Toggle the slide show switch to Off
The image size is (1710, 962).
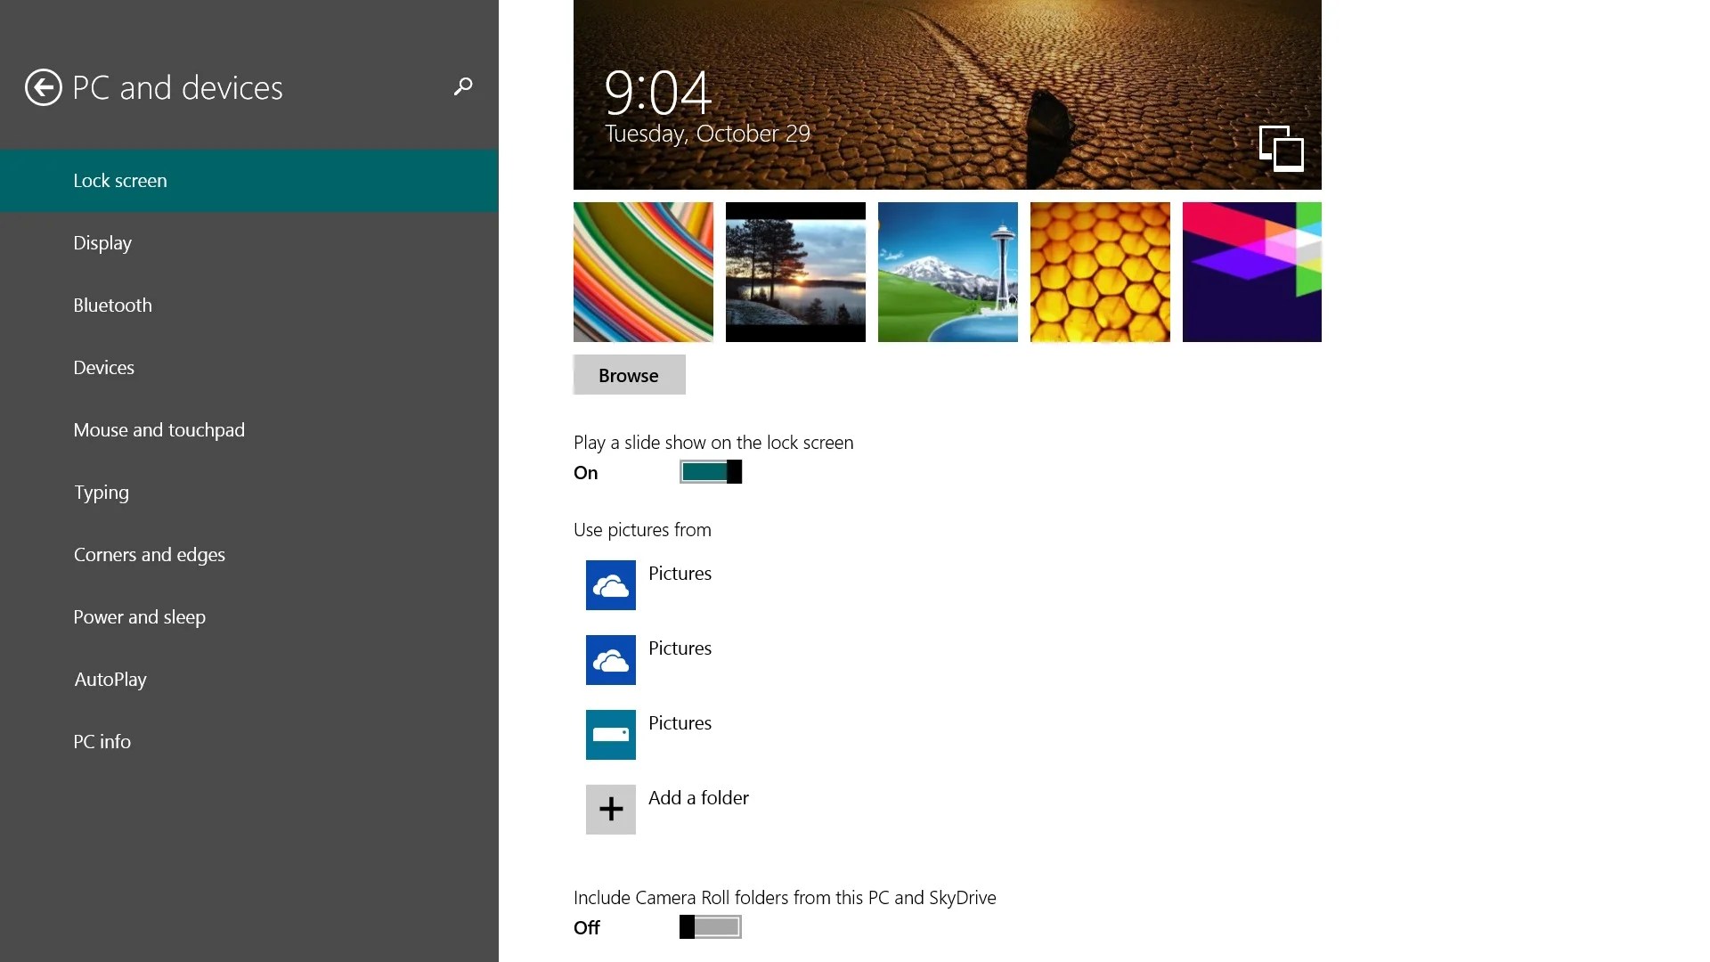(711, 472)
